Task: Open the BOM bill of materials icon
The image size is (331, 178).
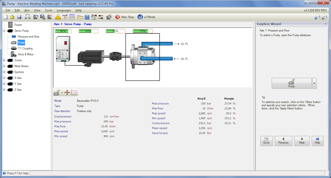Action: point(72,17)
